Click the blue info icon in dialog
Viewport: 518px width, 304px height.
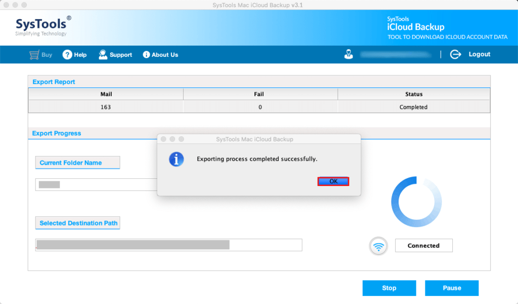[177, 159]
